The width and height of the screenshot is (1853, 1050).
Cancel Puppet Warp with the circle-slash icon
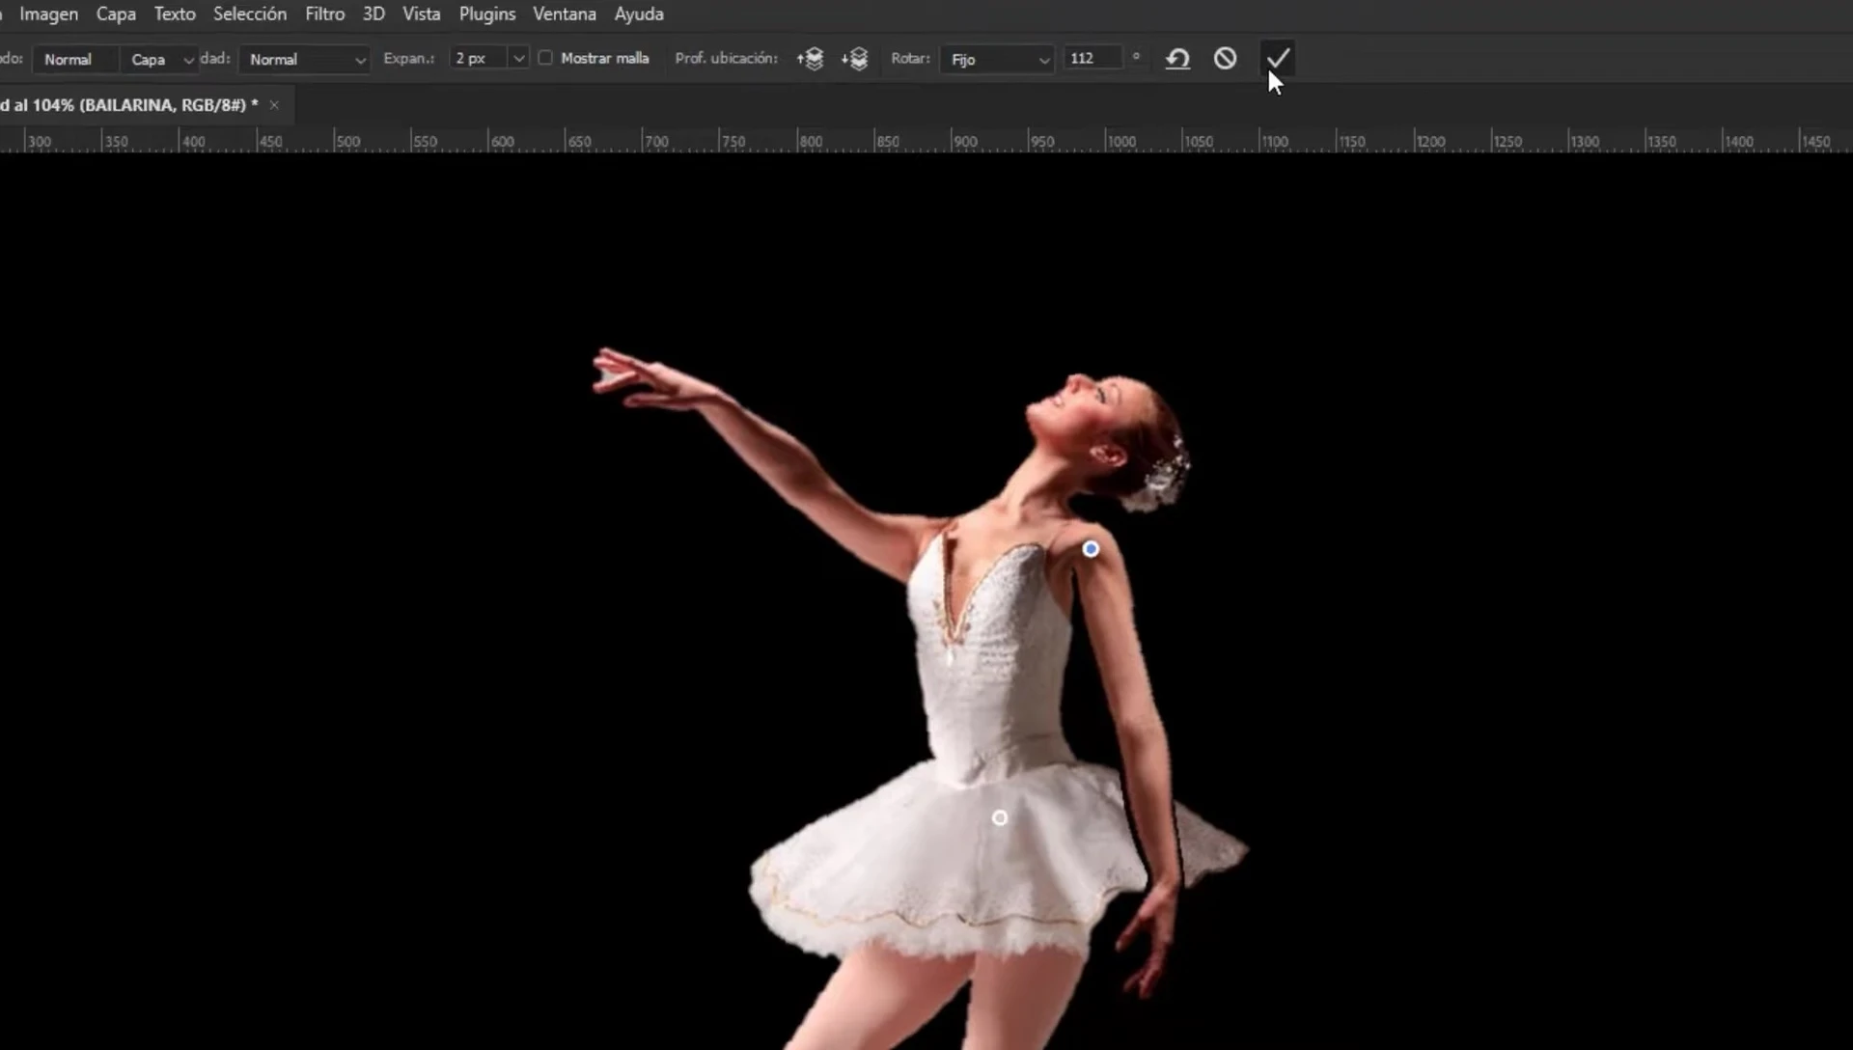pyautogui.click(x=1225, y=59)
